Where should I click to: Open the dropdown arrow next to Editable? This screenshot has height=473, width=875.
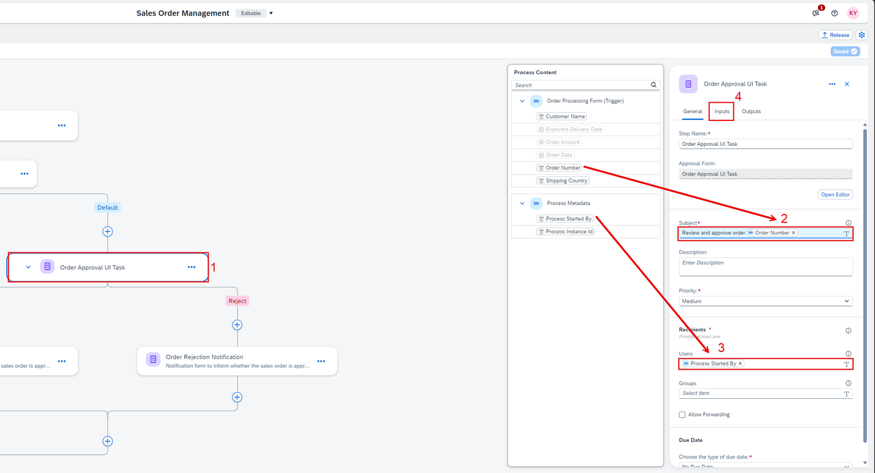click(271, 13)
